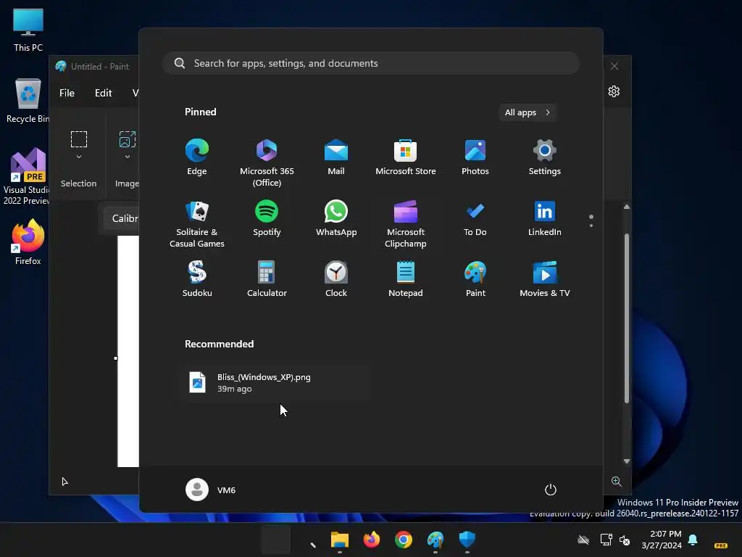Viewport: 742px width, 557px height.
Task: Click Paint scrollbar up arrow
Action: 627,207
